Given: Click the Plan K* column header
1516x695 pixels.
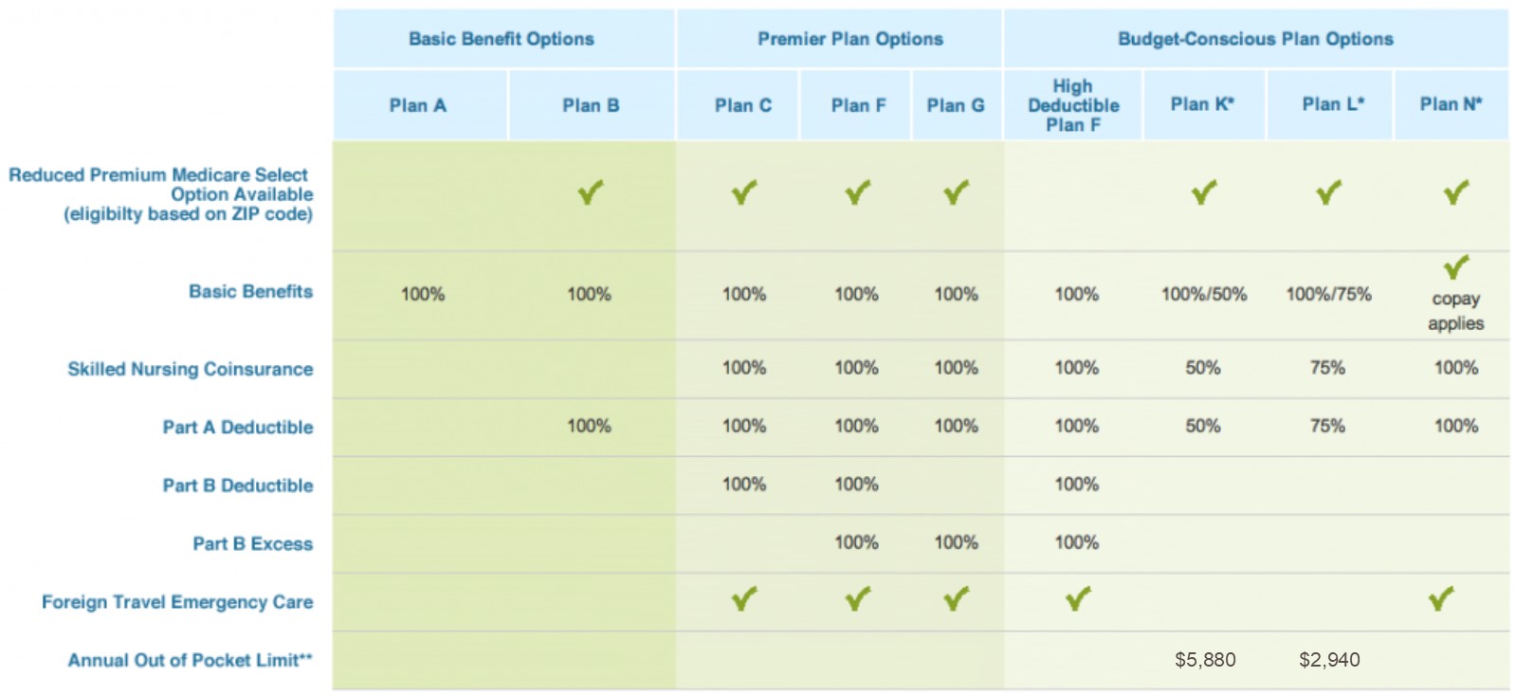Looking at the screenshot, I should [x=1203, y=104].
